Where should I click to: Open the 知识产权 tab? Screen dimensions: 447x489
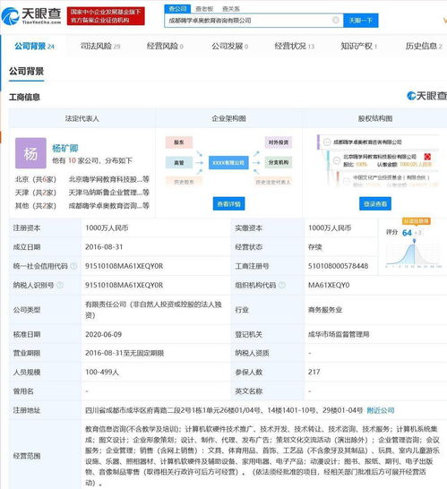pos(359,47)
